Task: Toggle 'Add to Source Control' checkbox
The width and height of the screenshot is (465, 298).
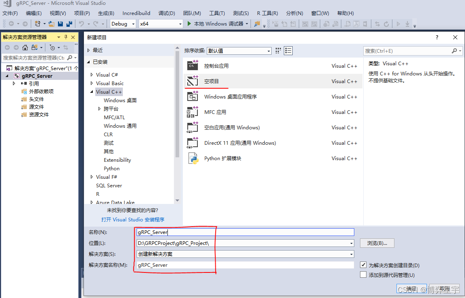Action: (x=363, y=274)
